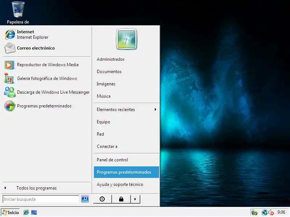Image resolution: width=290 pixels, height=217 pixels.
Task: Click the Windows Live Messenger icon
Action: (x=10, y=92)
